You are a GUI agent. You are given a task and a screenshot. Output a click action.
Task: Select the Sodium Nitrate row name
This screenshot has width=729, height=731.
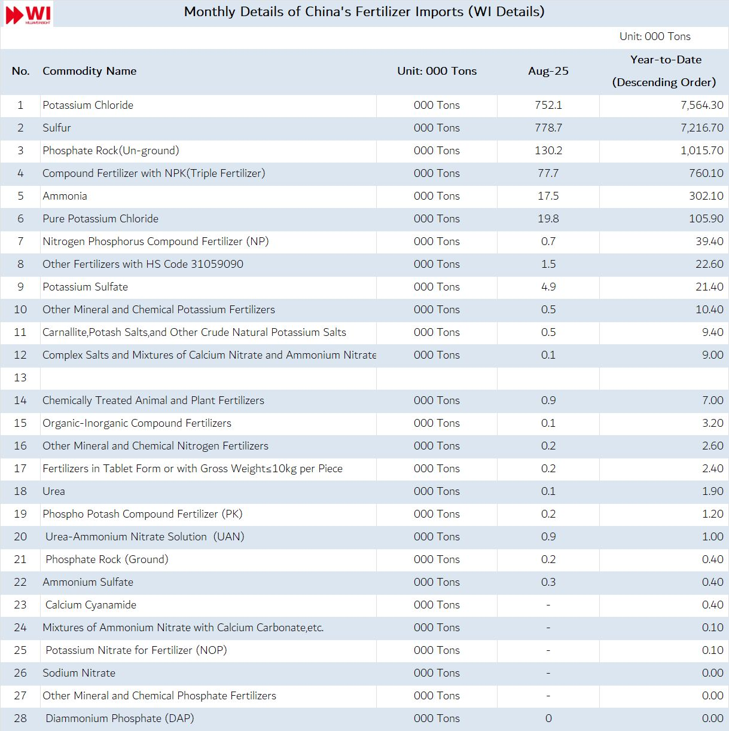tap(79, 673)
